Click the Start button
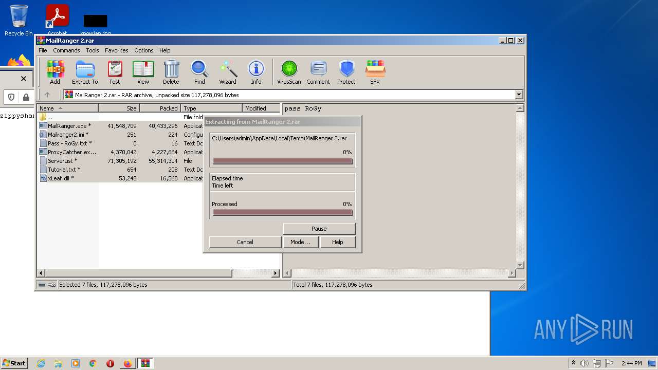The width and height of the screenshot is (658, 370). pos(14,363)
